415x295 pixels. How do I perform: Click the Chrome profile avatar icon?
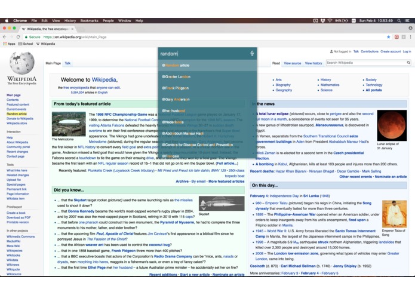[x=410, y=28]
